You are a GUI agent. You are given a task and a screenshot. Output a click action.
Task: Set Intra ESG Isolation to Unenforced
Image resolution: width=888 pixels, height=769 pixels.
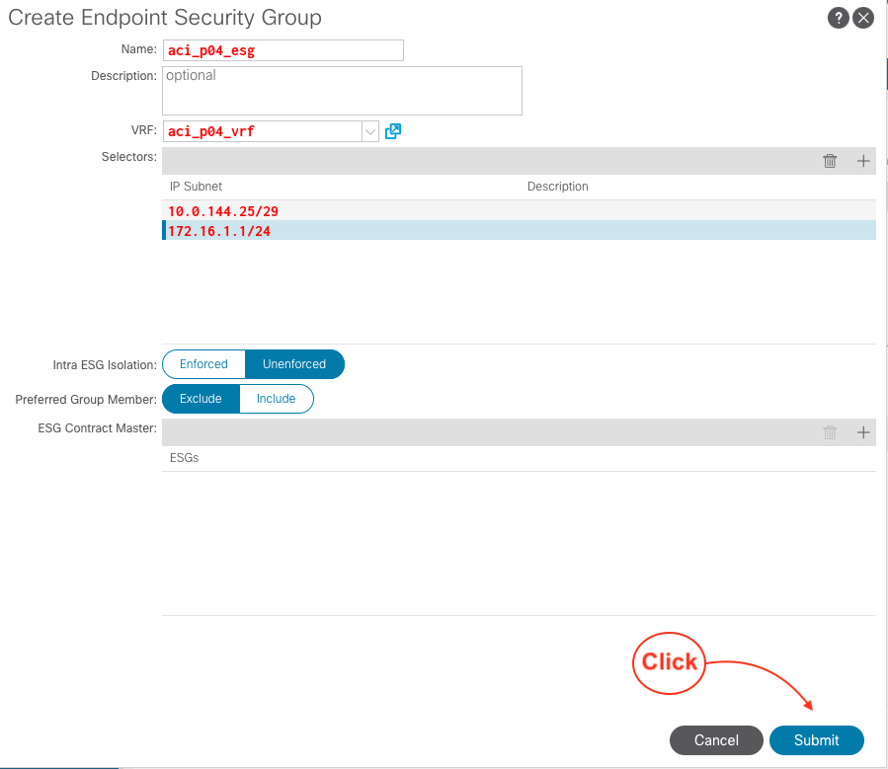coord(294,364)
